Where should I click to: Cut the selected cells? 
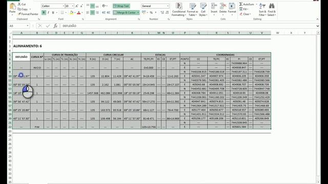22,4
